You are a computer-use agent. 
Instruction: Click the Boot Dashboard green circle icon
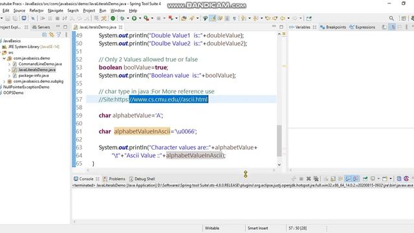pos(113,18)
